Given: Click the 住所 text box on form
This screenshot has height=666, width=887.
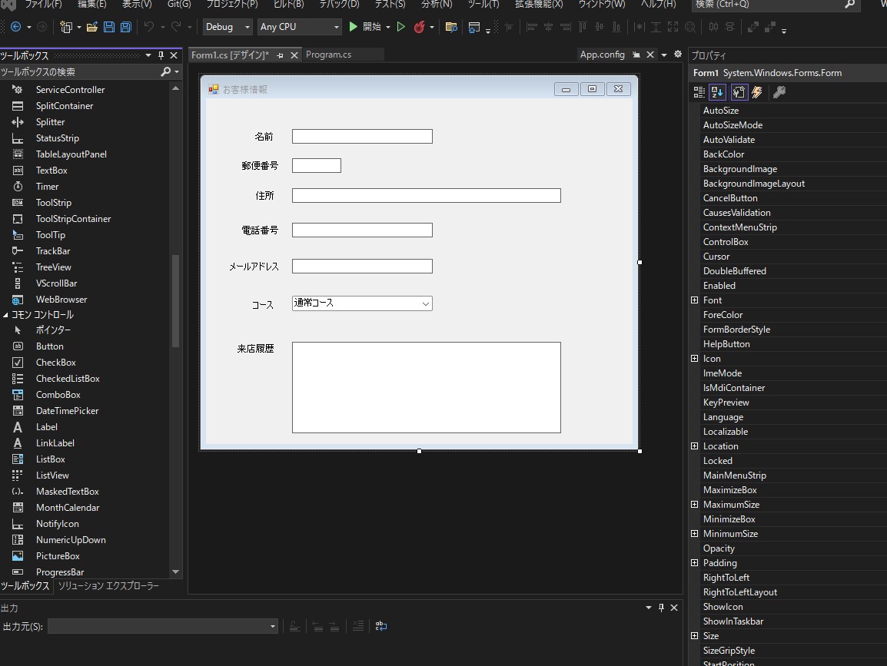Looking at the screenshot, I should pos(426,196).
